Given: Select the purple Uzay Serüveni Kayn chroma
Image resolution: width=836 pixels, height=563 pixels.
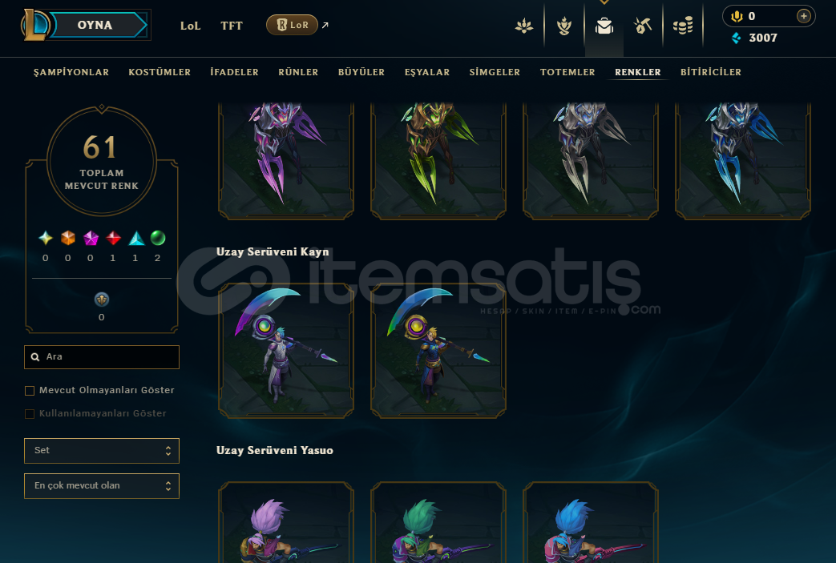Looking at the screenshot, I should click(x=286, y=351).
